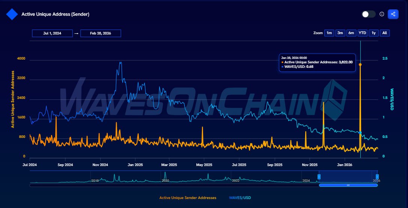Click the left navigator range handle
Screen dimensions: 408x208
[x=319, y=177]
